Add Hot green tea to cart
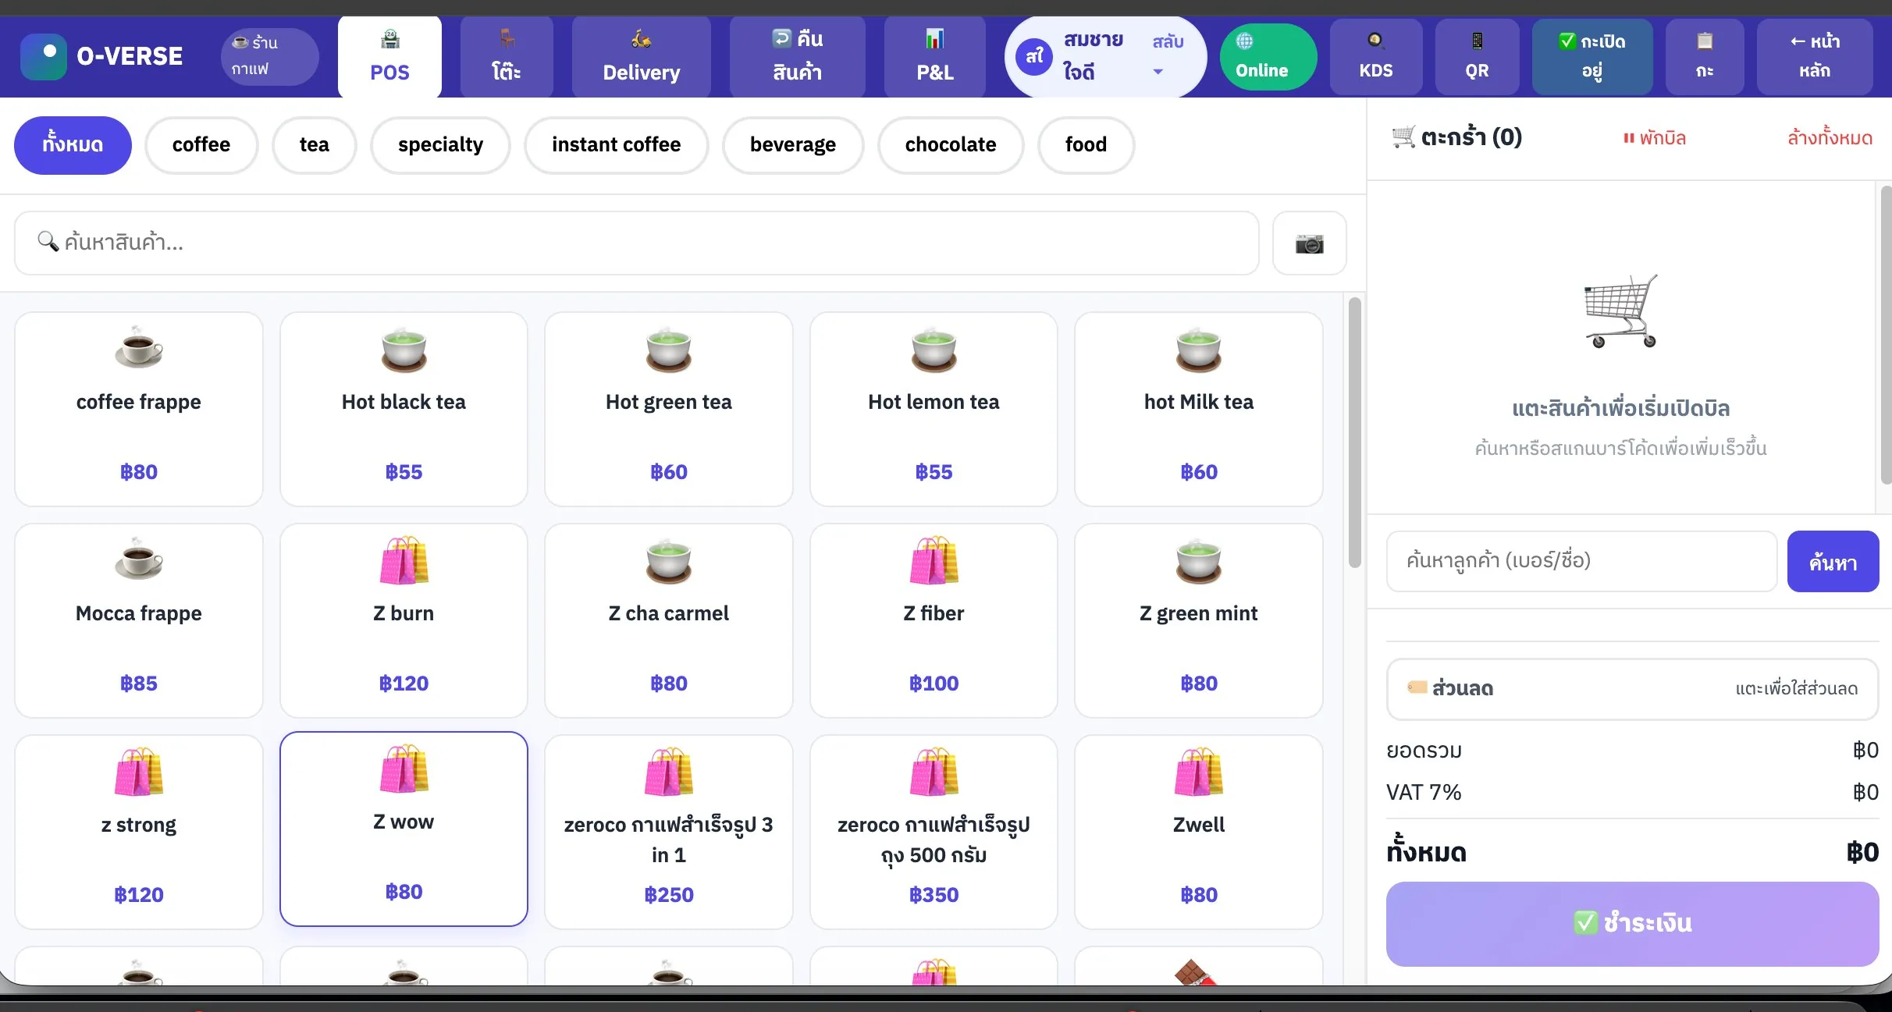Screen dimensions: 1892x1012 click(x=669, y=410)
